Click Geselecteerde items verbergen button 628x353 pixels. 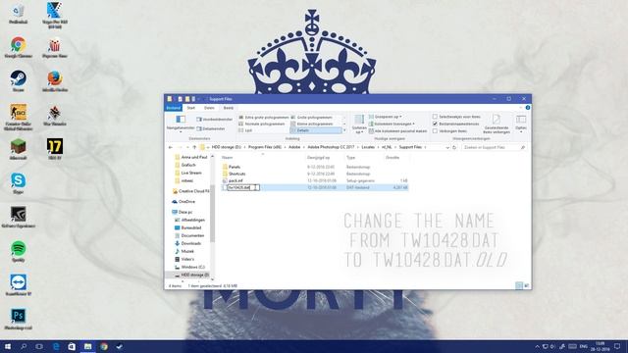(496, 125)
